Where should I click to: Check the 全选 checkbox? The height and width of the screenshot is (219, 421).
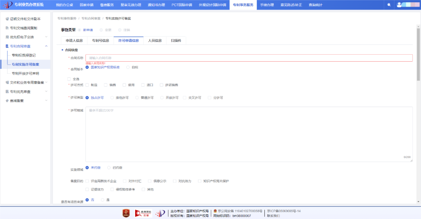[x=69, y=79]
